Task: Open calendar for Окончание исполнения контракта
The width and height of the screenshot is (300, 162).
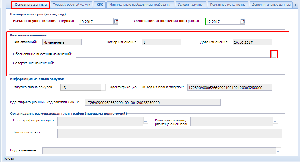Action: coord(243,21)
